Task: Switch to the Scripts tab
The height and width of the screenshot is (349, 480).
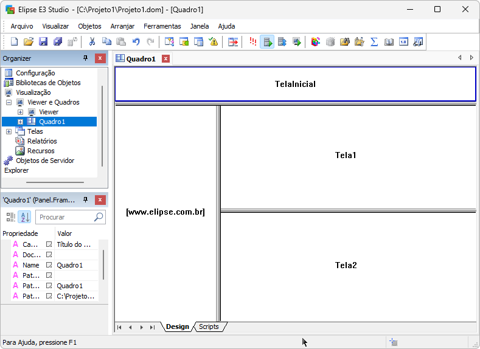Action: (x=209, y=327)
